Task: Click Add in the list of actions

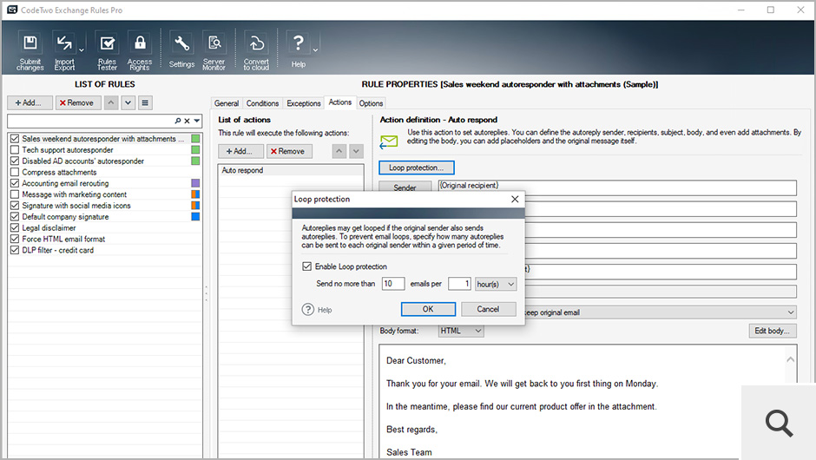Action: click(241, 151)
